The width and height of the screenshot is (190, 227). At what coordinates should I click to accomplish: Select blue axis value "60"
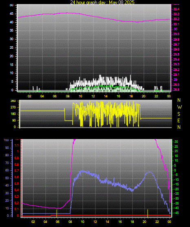click(7, 171)
